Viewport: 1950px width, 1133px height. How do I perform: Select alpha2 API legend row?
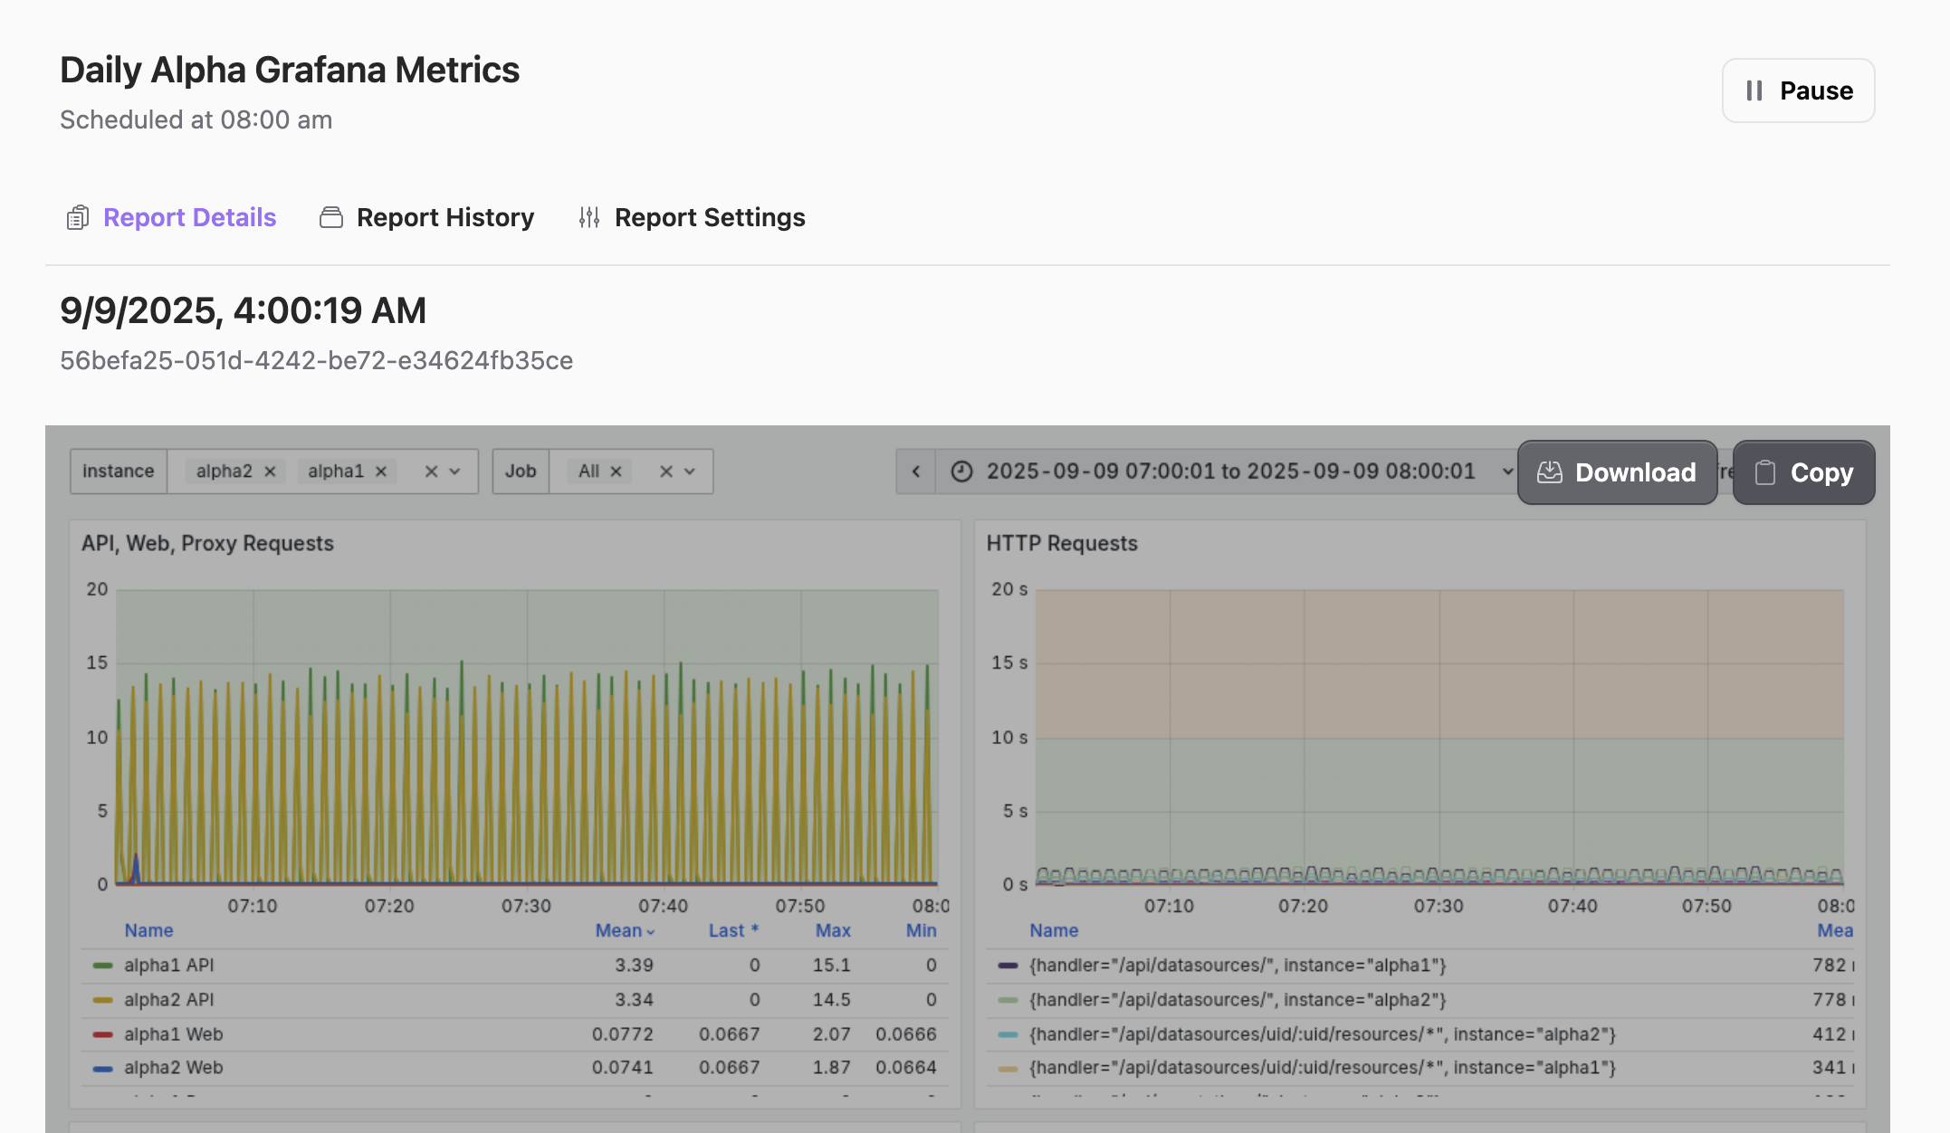click(x=514, y=1000)
